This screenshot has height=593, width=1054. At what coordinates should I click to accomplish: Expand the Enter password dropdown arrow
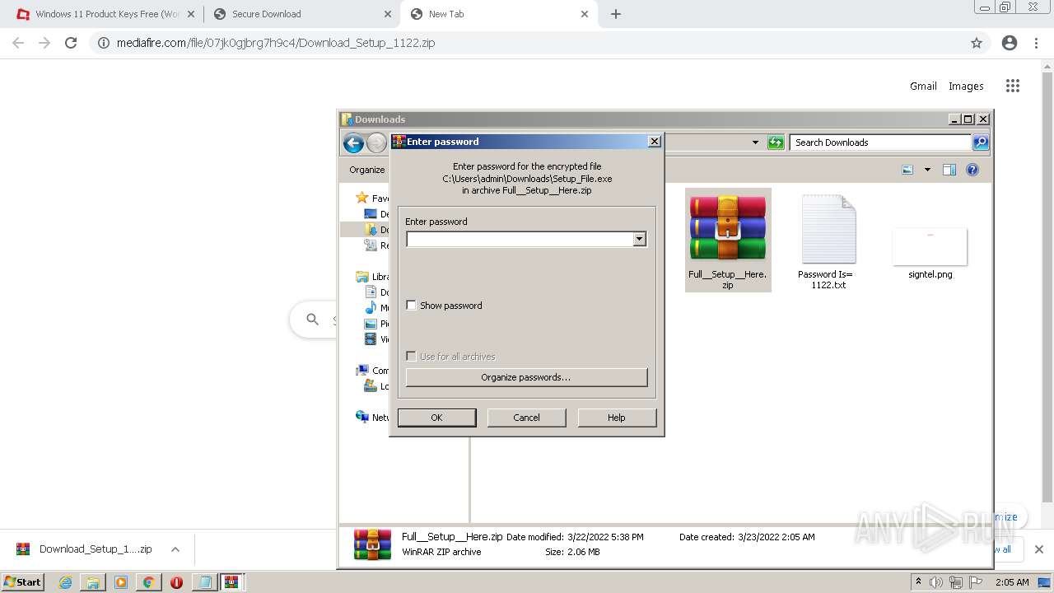coord(639,239)
